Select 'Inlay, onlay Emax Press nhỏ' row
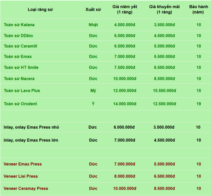This screenshot has height=196, width=211. click(x=31, y=127)
